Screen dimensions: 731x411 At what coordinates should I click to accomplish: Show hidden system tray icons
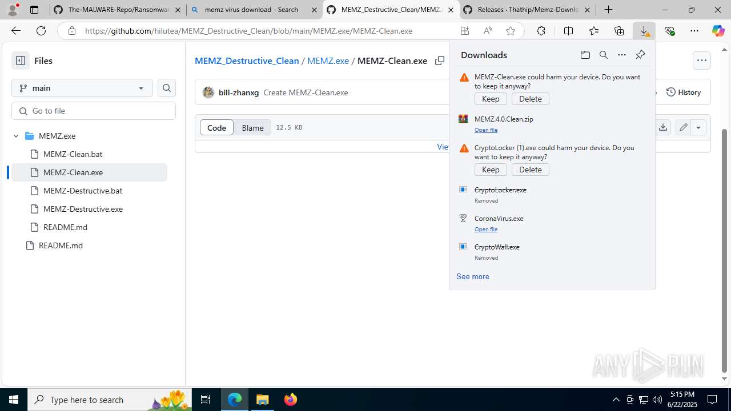coord(616,400)
